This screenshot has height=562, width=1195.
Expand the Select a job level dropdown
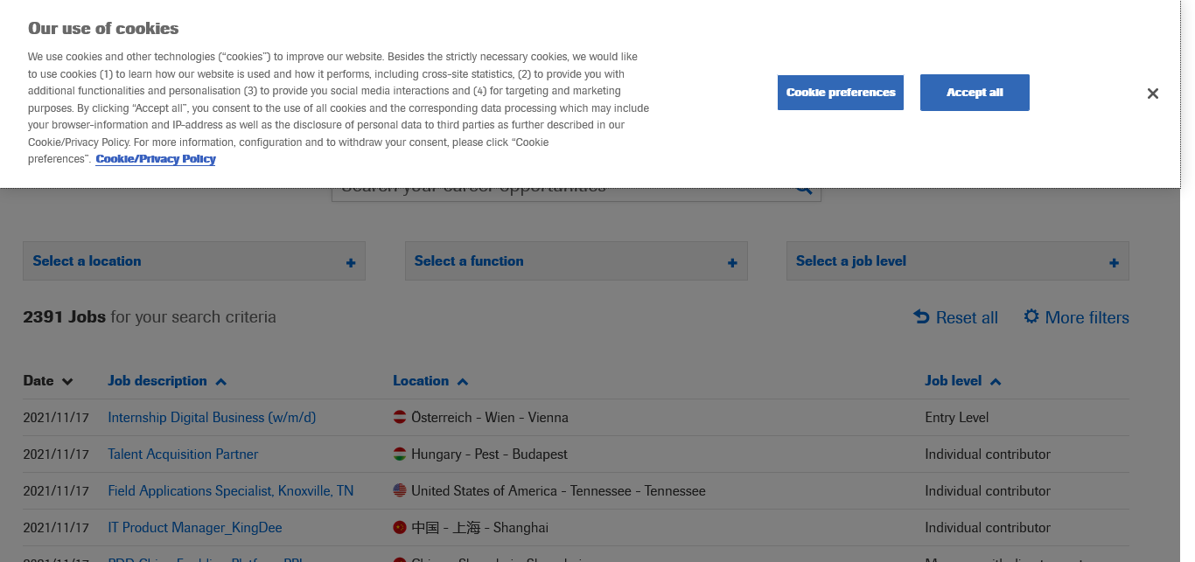(957, 261)
